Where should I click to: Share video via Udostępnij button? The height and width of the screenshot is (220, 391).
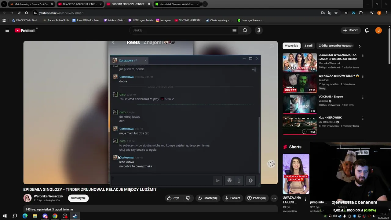207,198
